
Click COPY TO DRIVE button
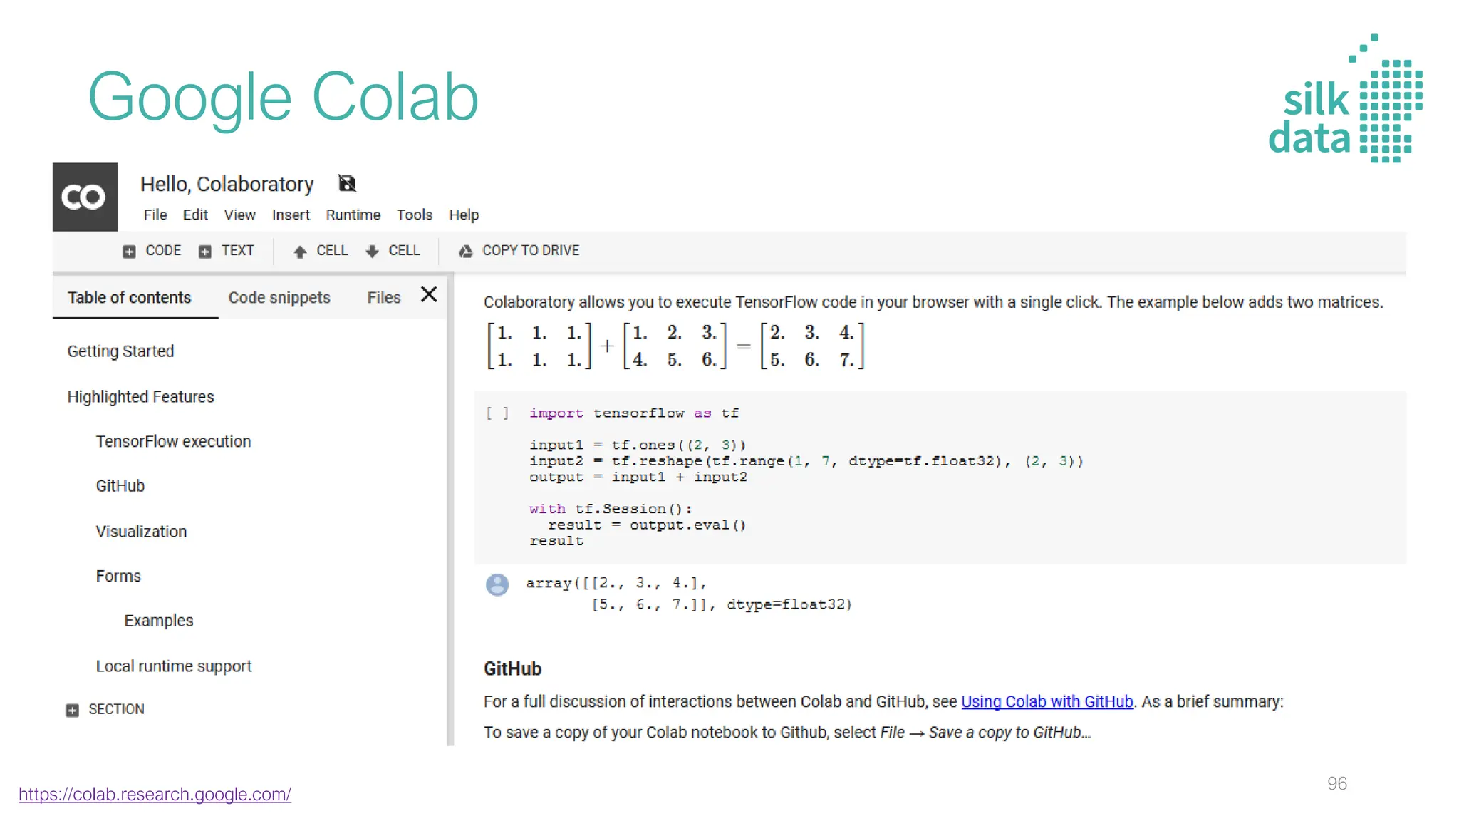pyautogui.click(x=519, y=251)
